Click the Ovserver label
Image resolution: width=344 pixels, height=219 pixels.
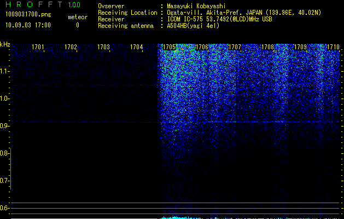pos(111,6)
